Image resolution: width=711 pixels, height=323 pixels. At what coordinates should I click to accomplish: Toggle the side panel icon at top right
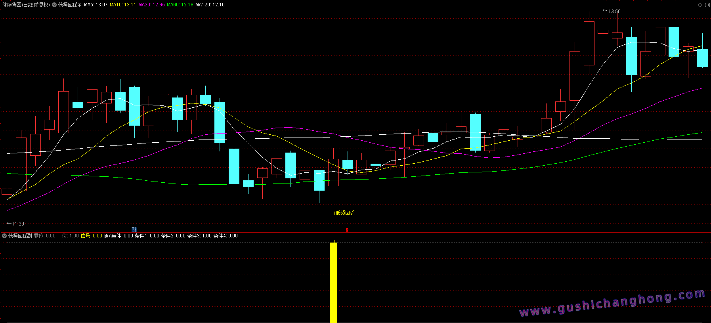pyautogui.click(x=707, y=5)
